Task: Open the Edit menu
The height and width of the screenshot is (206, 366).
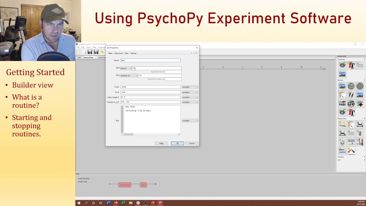Action: point(83,47)
